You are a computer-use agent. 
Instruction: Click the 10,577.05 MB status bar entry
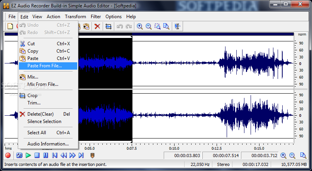click(294, 164)
